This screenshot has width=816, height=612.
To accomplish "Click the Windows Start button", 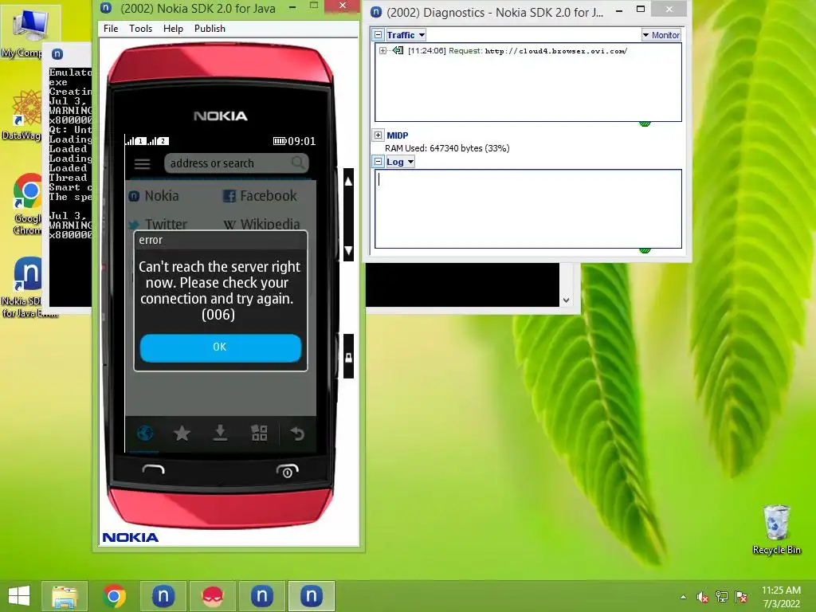I will [x=19, y=596].
